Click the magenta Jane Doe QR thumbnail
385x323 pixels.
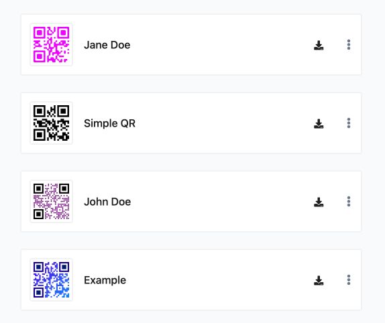tap(51, 44)
